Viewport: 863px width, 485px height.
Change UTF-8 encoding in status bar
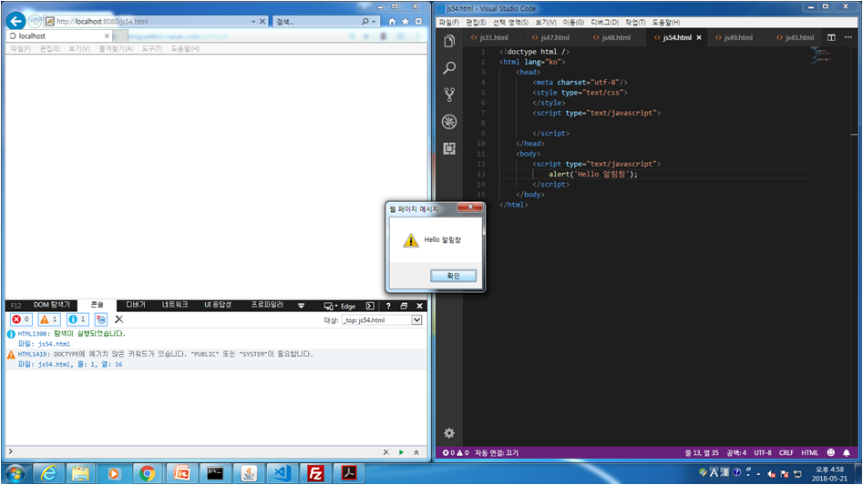(762, 452)
